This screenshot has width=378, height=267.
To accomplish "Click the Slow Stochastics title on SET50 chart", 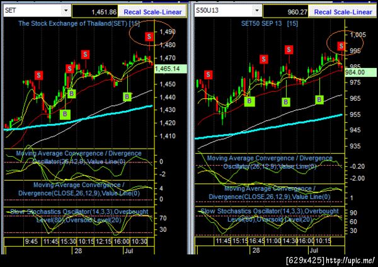I will click(x=270, y=215).
